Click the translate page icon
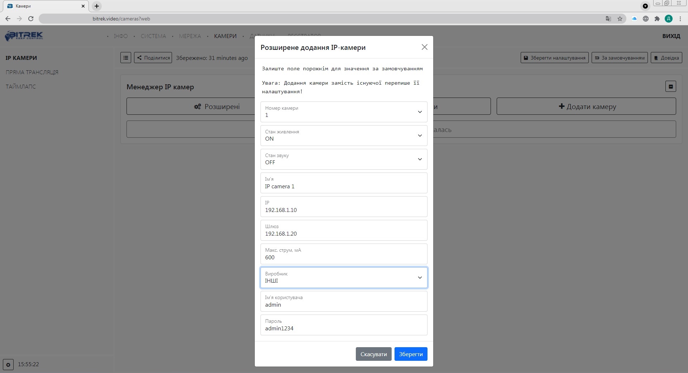This screenshot has height=373, width=688. [x=608, y=19]
